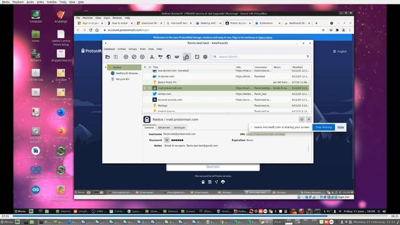Select the mail.protonmail.com entry row

[226, 88]
